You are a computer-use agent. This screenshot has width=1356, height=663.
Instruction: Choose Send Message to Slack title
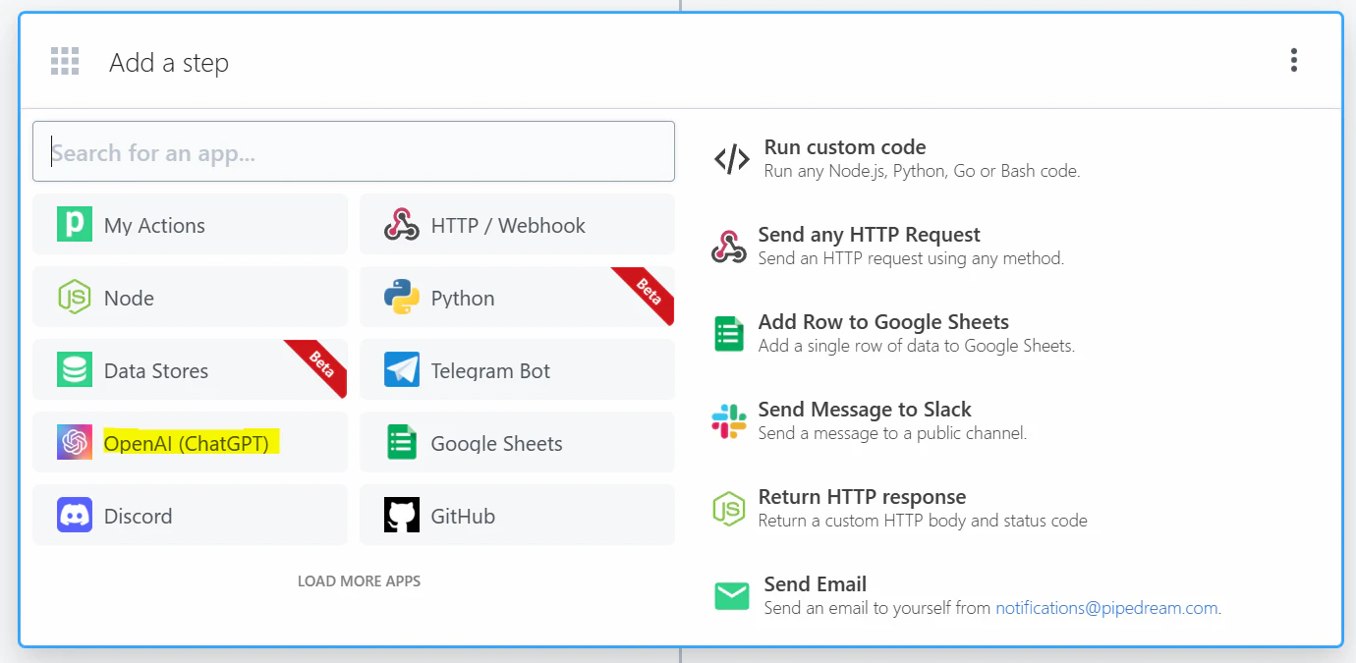[865, 410]
